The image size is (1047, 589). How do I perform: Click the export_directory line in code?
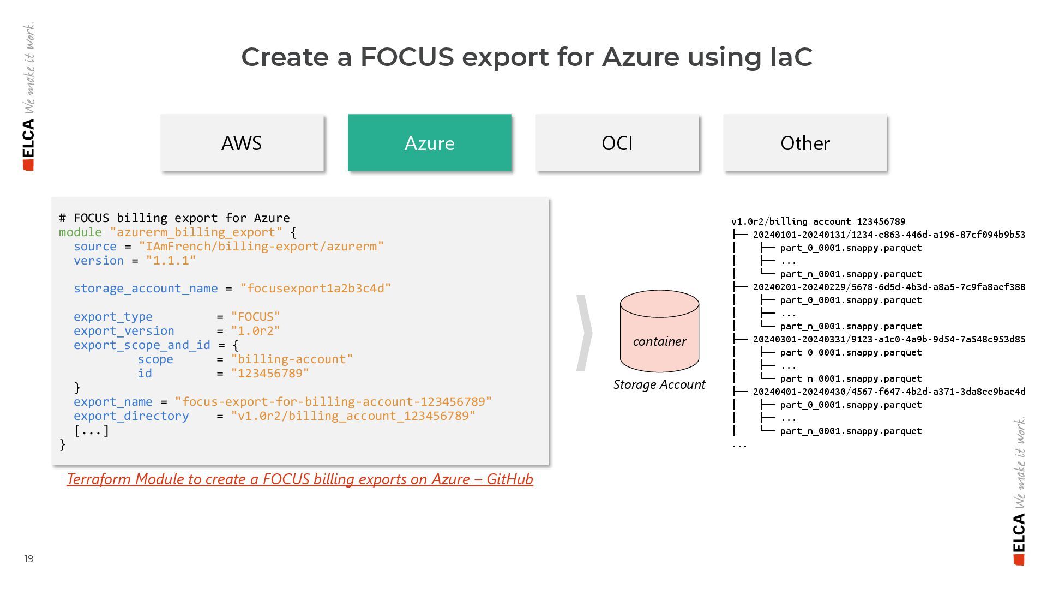274,416
